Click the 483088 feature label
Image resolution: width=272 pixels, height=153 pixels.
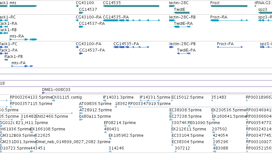click(x=221, y=148)
